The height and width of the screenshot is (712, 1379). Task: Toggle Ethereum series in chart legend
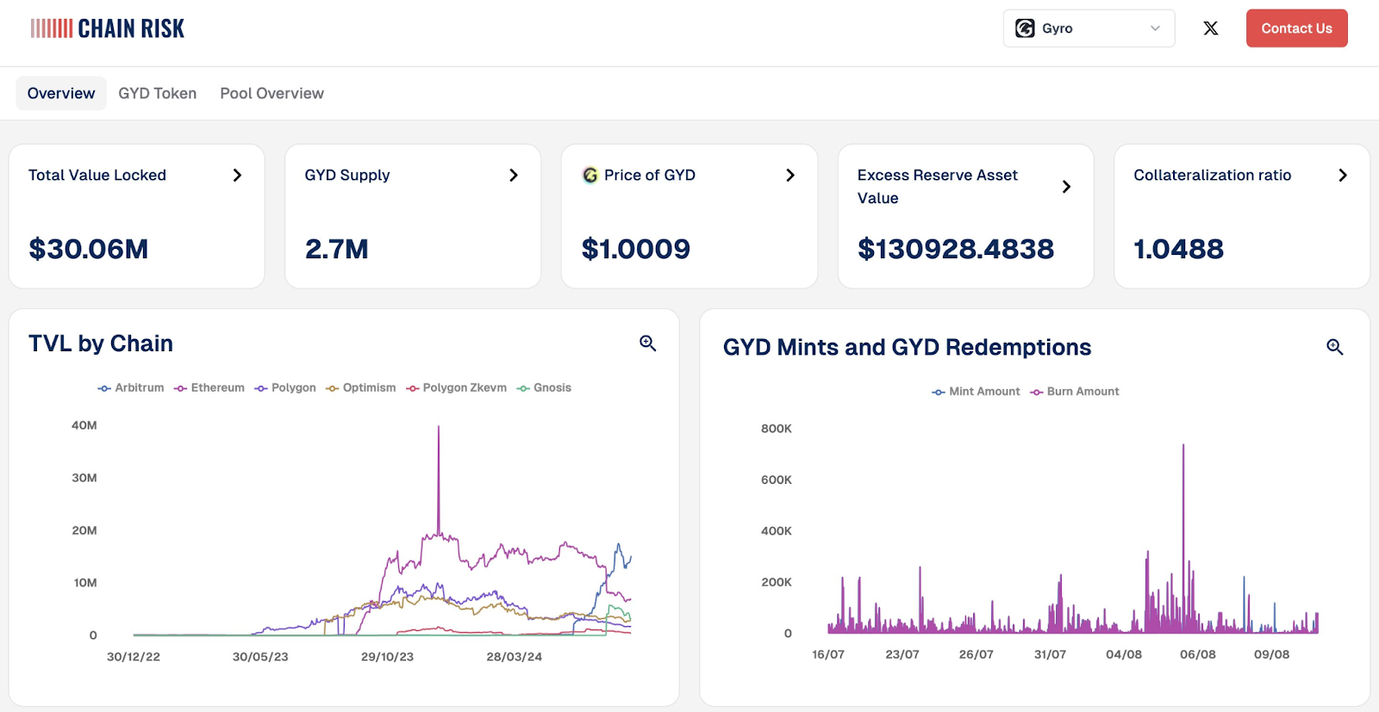(x=209, y=388)
